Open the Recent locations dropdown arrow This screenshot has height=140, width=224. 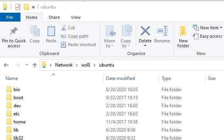click(x=27, y=65)
